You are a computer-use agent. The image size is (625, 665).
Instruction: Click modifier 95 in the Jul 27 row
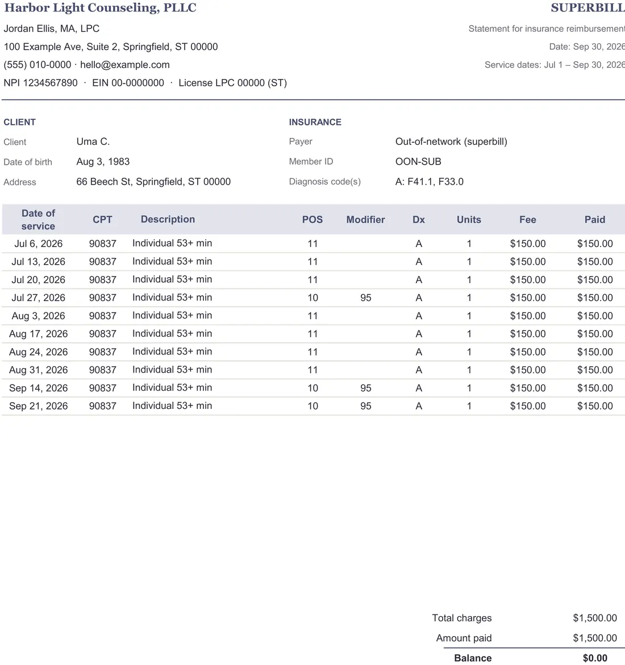(x=366, y=298)
